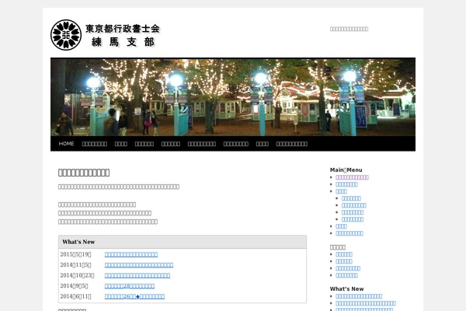Open the news link dated 2015 May 19

point(131,254)
